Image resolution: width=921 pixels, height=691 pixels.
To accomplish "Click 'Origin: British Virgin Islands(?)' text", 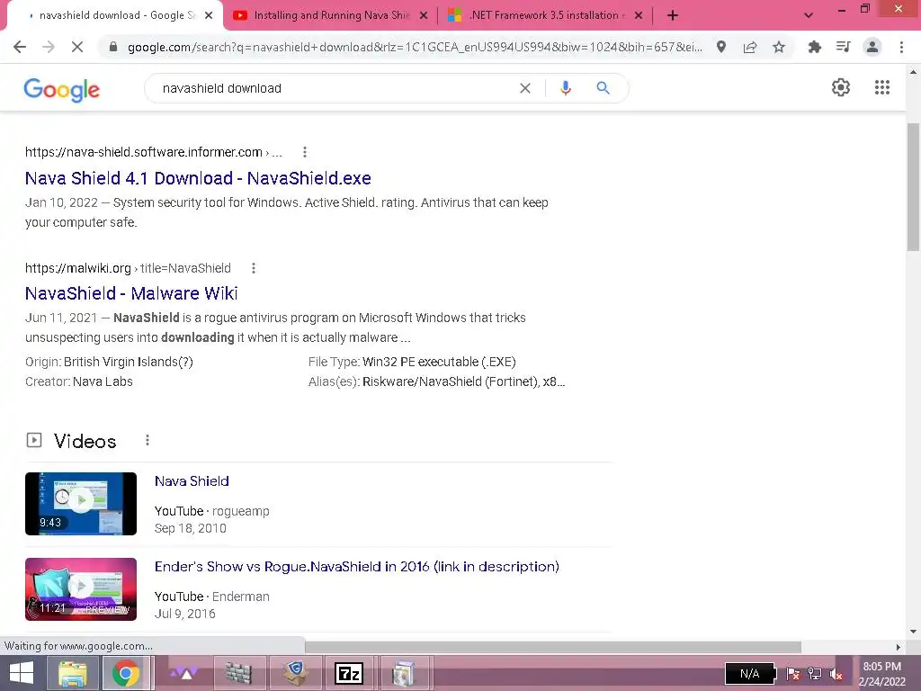I will (109, 362).
